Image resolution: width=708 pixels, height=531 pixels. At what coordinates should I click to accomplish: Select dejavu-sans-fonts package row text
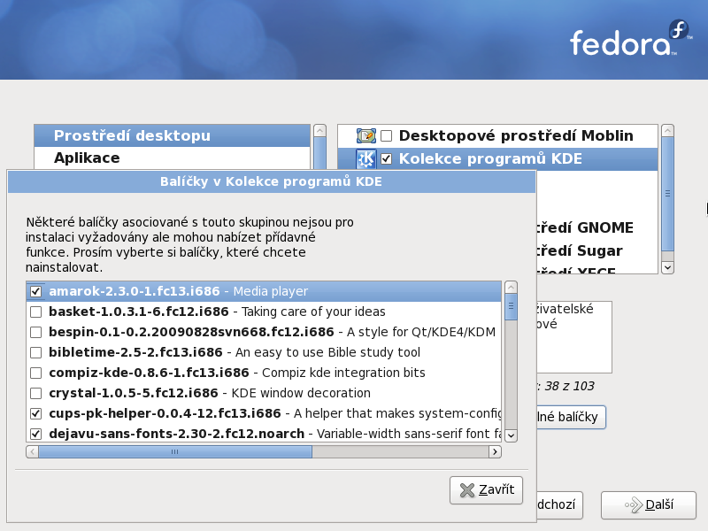(274, 434)
